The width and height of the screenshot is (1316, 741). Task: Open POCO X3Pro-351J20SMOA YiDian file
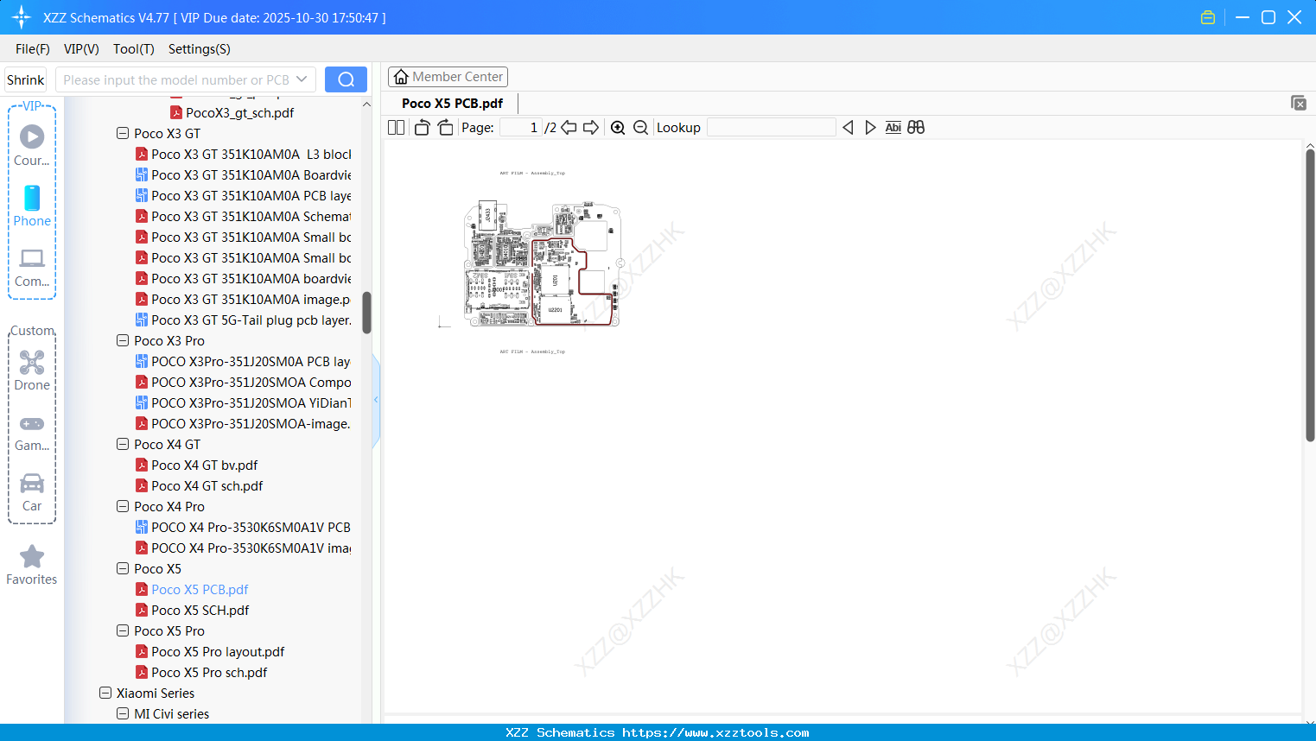tap(243, 403)
